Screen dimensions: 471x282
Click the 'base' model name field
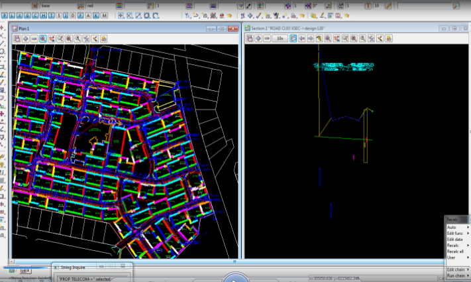[58, 6]
